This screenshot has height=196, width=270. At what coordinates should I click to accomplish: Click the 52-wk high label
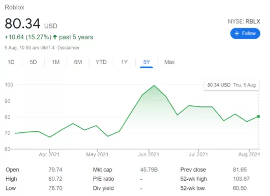point(194,179)
